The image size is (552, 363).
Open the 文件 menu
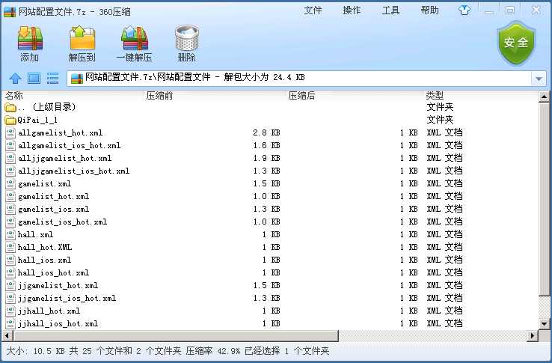[x=313, y=10]
